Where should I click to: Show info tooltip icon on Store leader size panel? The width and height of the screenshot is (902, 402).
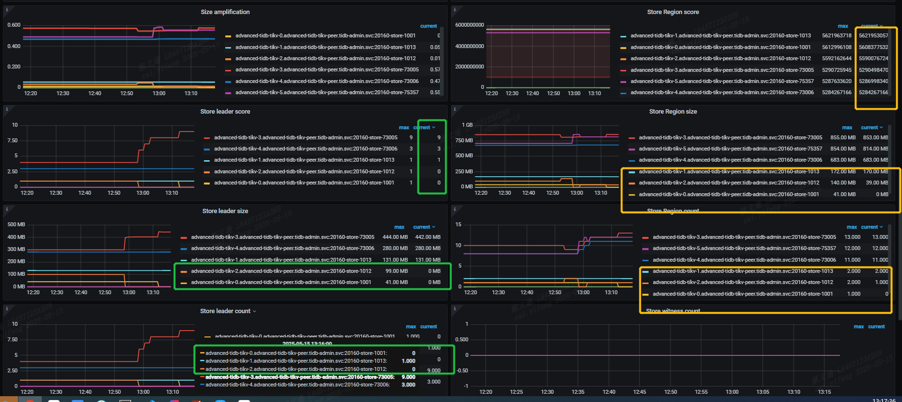[6, 209]
